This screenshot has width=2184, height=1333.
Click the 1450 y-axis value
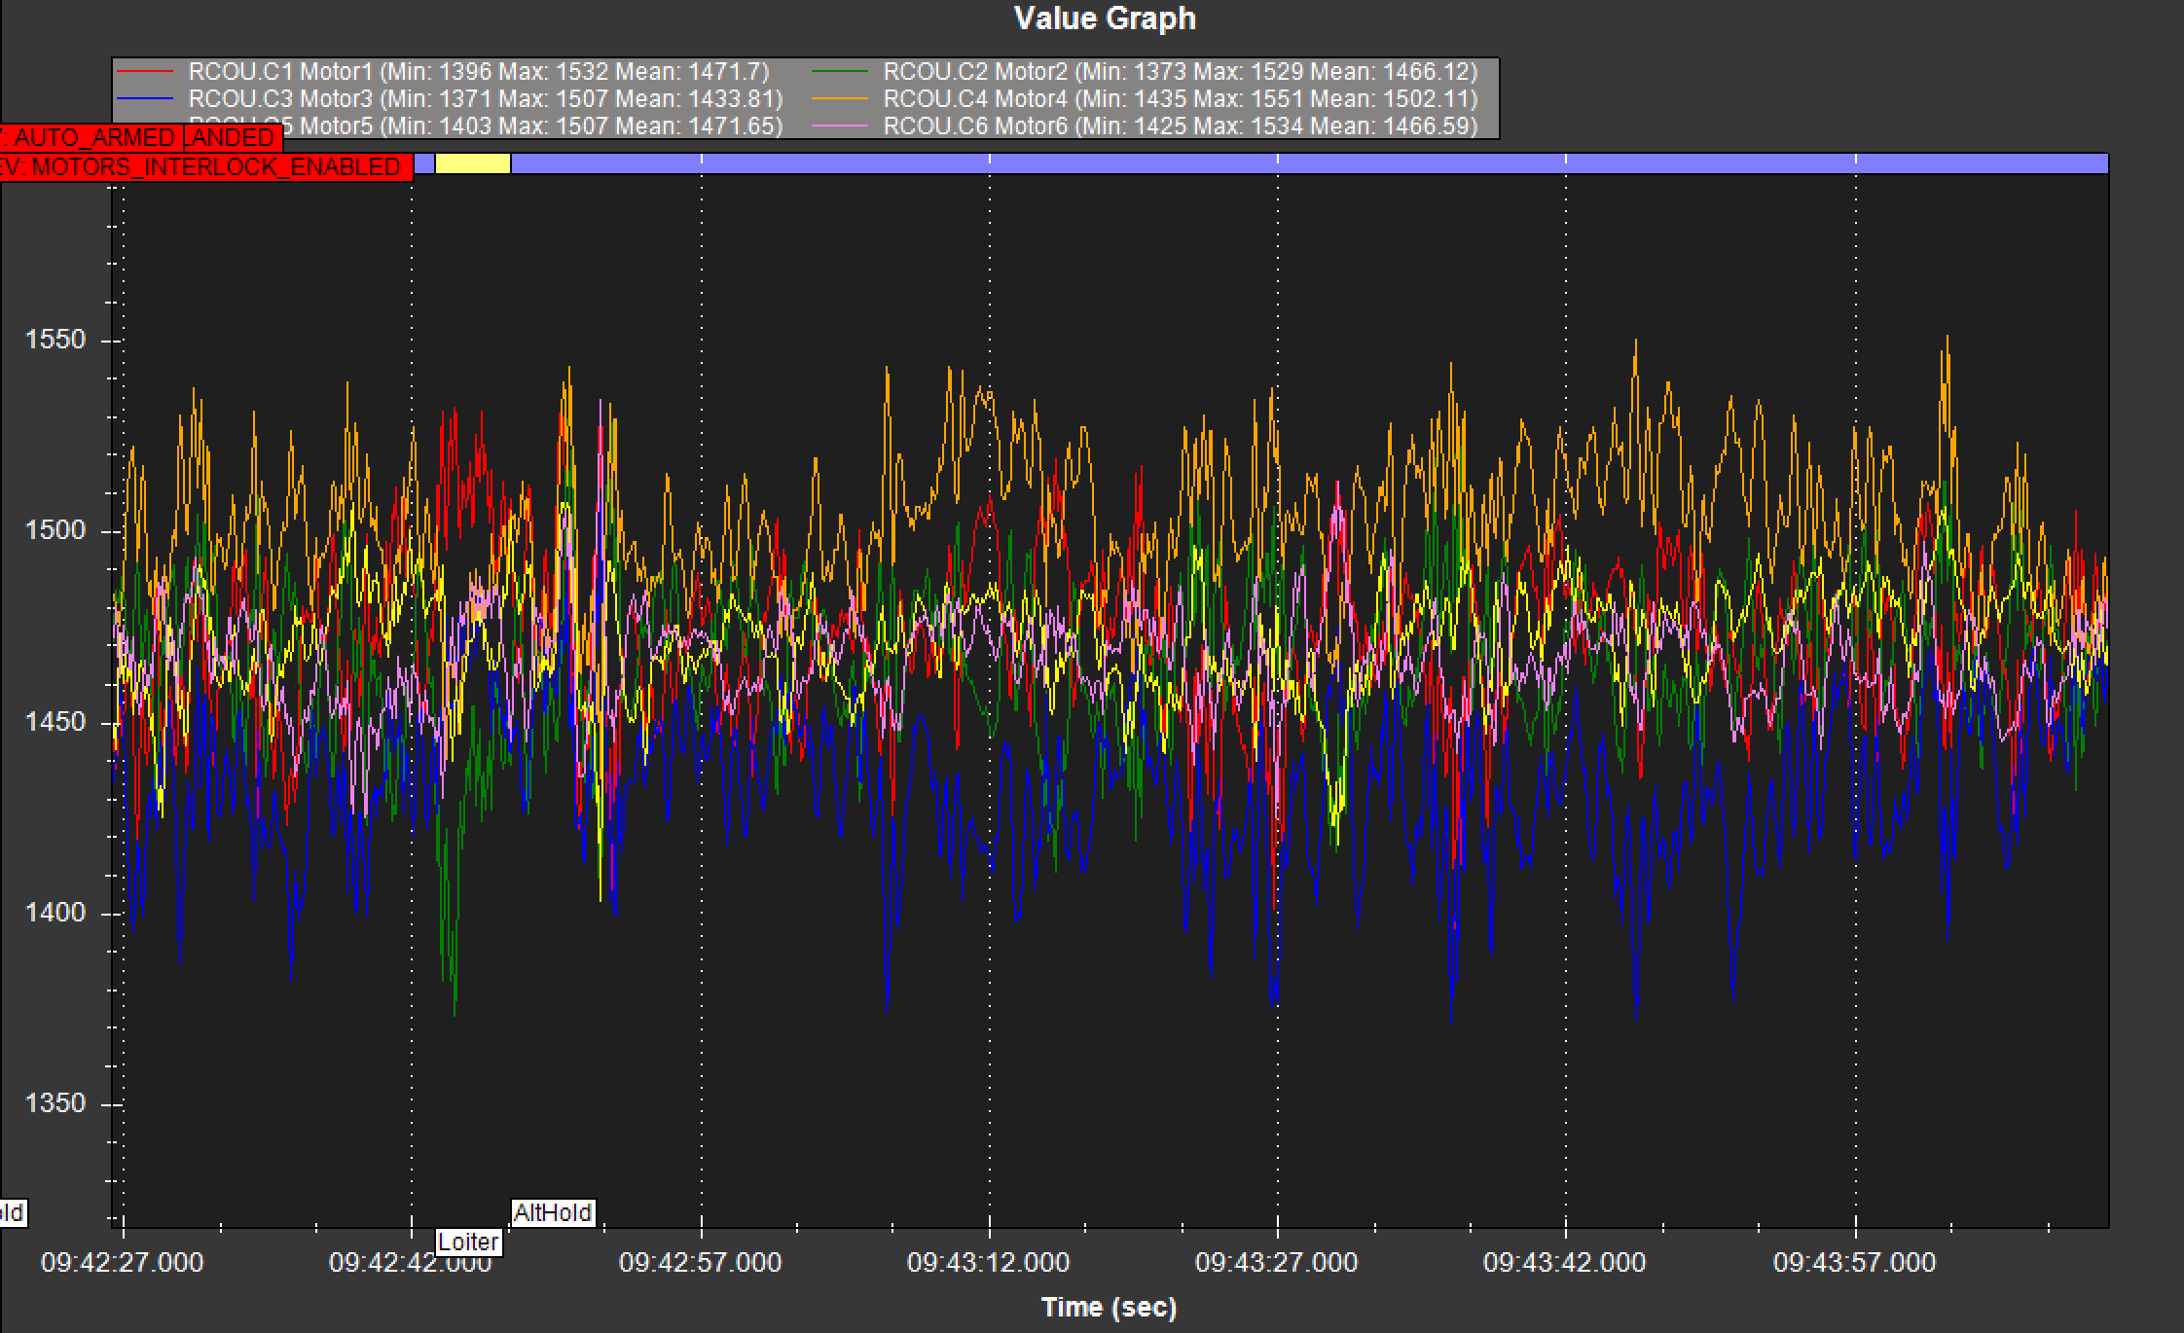pos(55,722)
